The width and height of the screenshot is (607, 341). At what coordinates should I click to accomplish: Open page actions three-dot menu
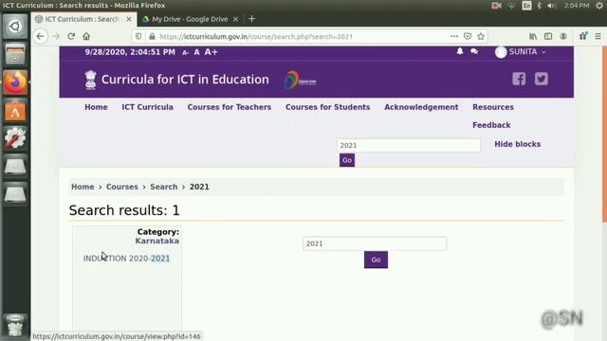[454, 36]
